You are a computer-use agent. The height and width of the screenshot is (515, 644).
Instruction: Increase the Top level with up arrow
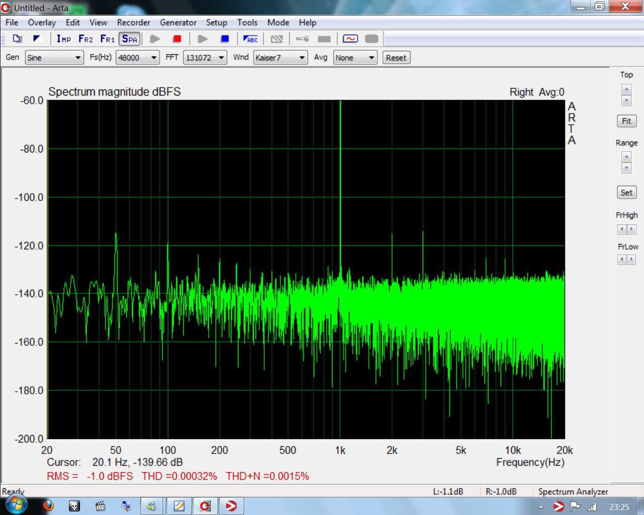[x=626, y=89]
